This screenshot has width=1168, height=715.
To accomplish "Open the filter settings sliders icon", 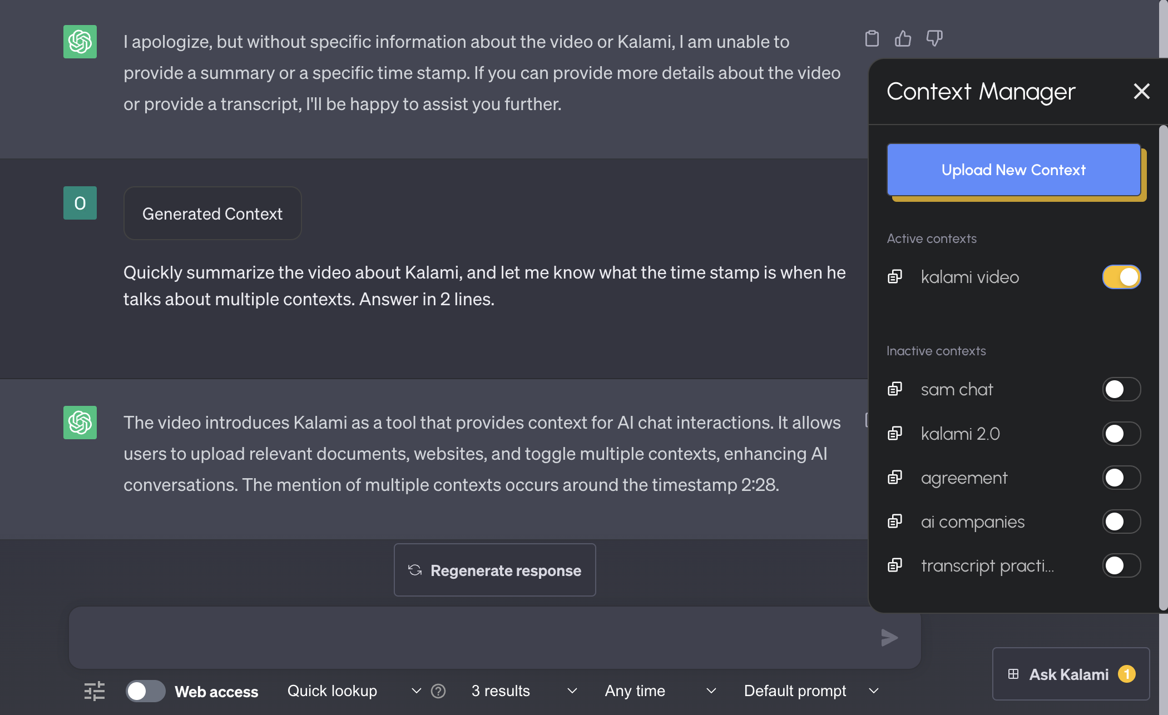I will coord(94,691).
